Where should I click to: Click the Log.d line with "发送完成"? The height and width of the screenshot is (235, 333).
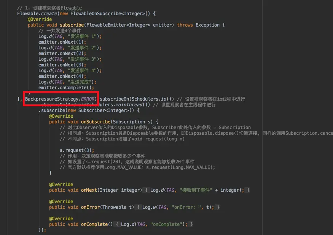pos(67,82)
